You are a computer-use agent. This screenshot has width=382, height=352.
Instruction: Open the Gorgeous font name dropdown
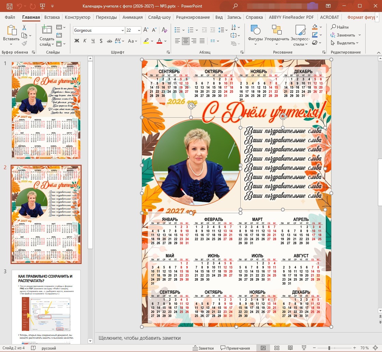[99, 30]
